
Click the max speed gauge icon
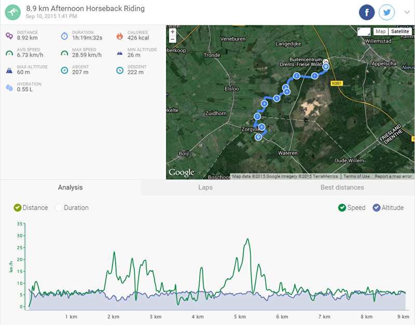64,53
